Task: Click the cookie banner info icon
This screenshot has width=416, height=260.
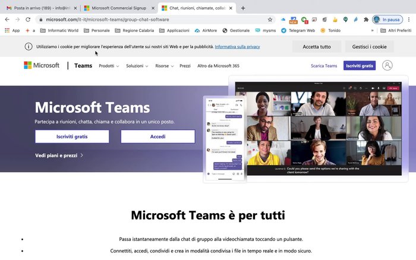Action: coord(29,47)
